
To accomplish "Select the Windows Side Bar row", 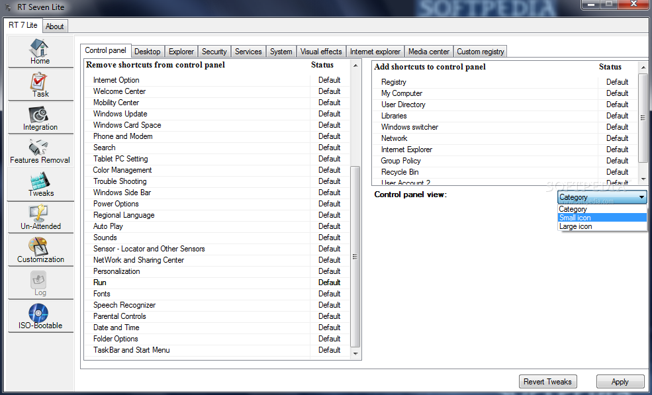I will coord(218,193).
